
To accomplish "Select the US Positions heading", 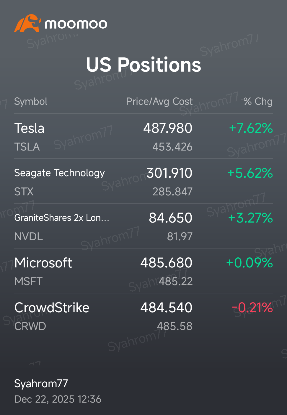I will 143,65.
